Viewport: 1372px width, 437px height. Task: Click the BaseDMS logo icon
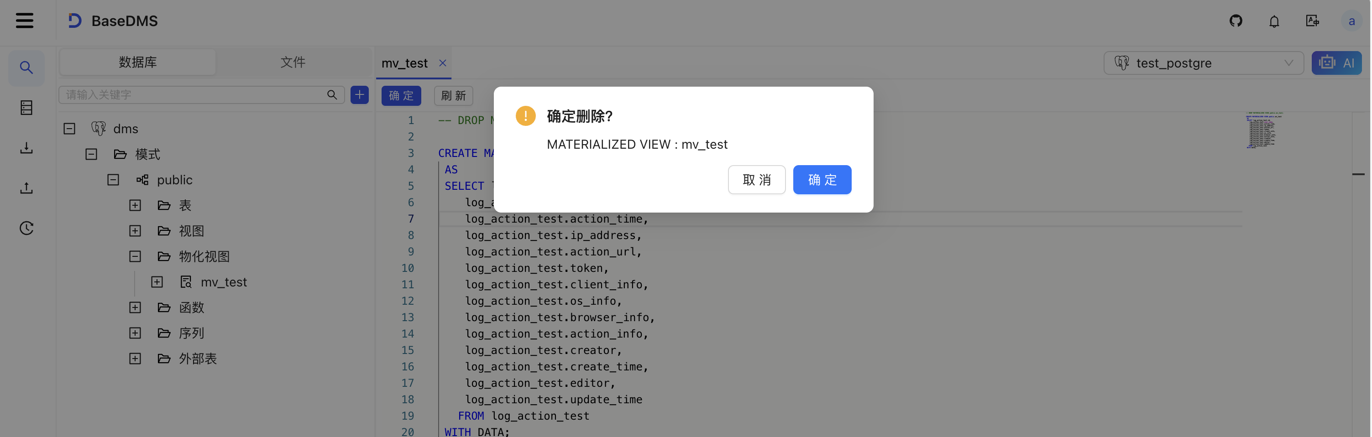[74, 21]
